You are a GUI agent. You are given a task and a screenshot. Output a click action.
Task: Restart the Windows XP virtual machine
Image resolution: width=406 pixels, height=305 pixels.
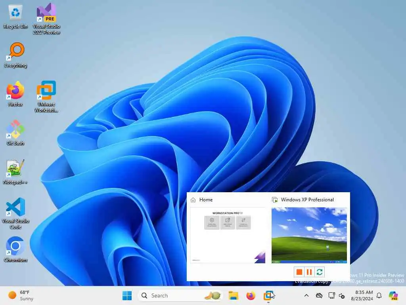(x=320, y=272)
